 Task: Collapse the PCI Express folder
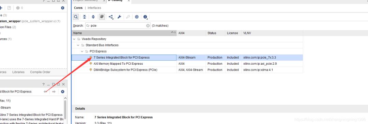[x=82, y=51]
